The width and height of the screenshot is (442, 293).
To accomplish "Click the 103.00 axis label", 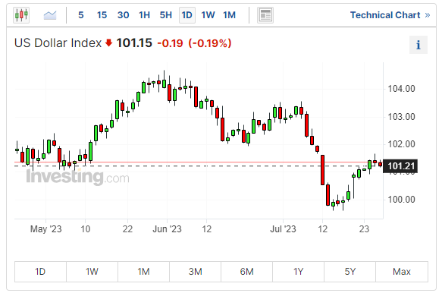I will pyautogui.click(x=401, y=117).
